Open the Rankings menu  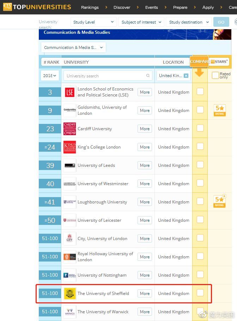(90, 7)
